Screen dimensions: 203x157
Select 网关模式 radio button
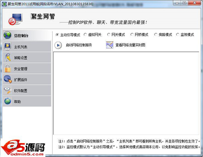109,35
